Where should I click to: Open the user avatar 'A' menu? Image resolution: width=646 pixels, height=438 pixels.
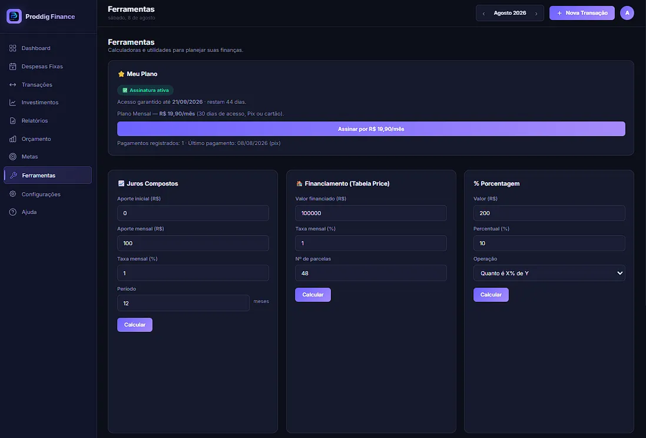click(627, 13)
